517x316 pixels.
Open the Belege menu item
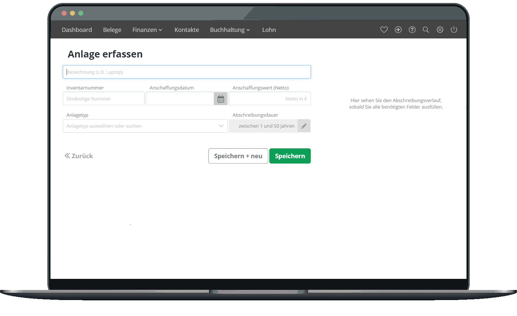click(112, 30)
